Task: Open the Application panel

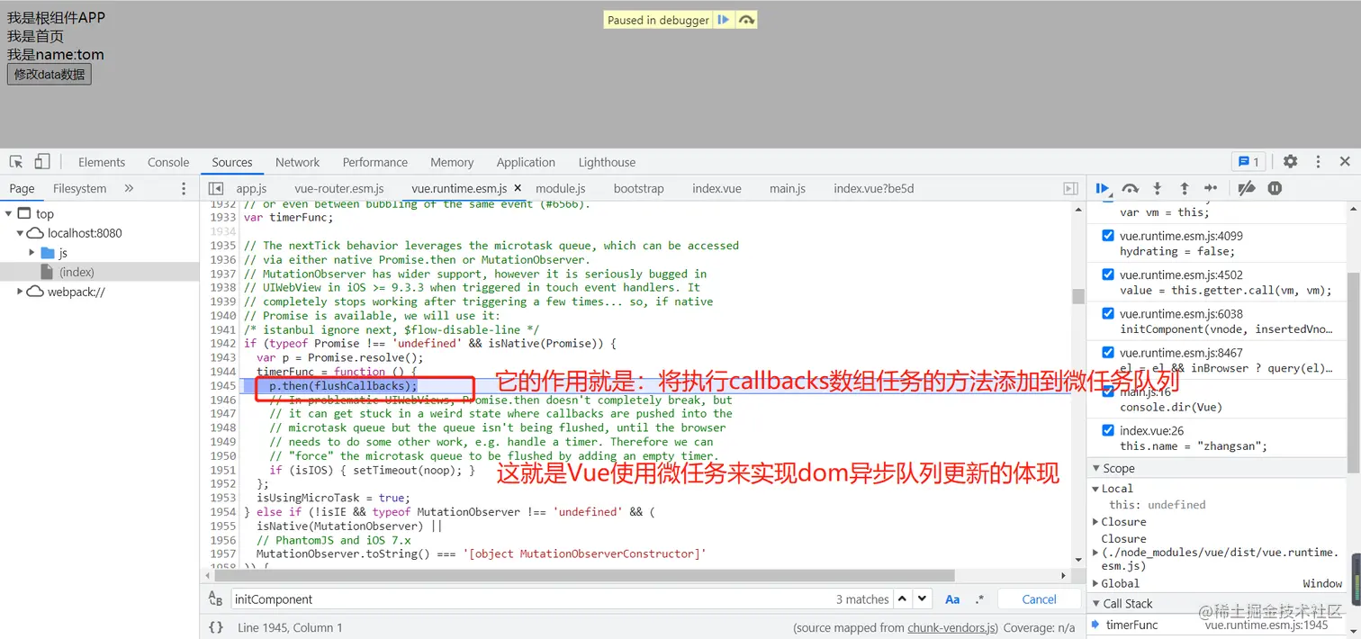Action: 526,162
